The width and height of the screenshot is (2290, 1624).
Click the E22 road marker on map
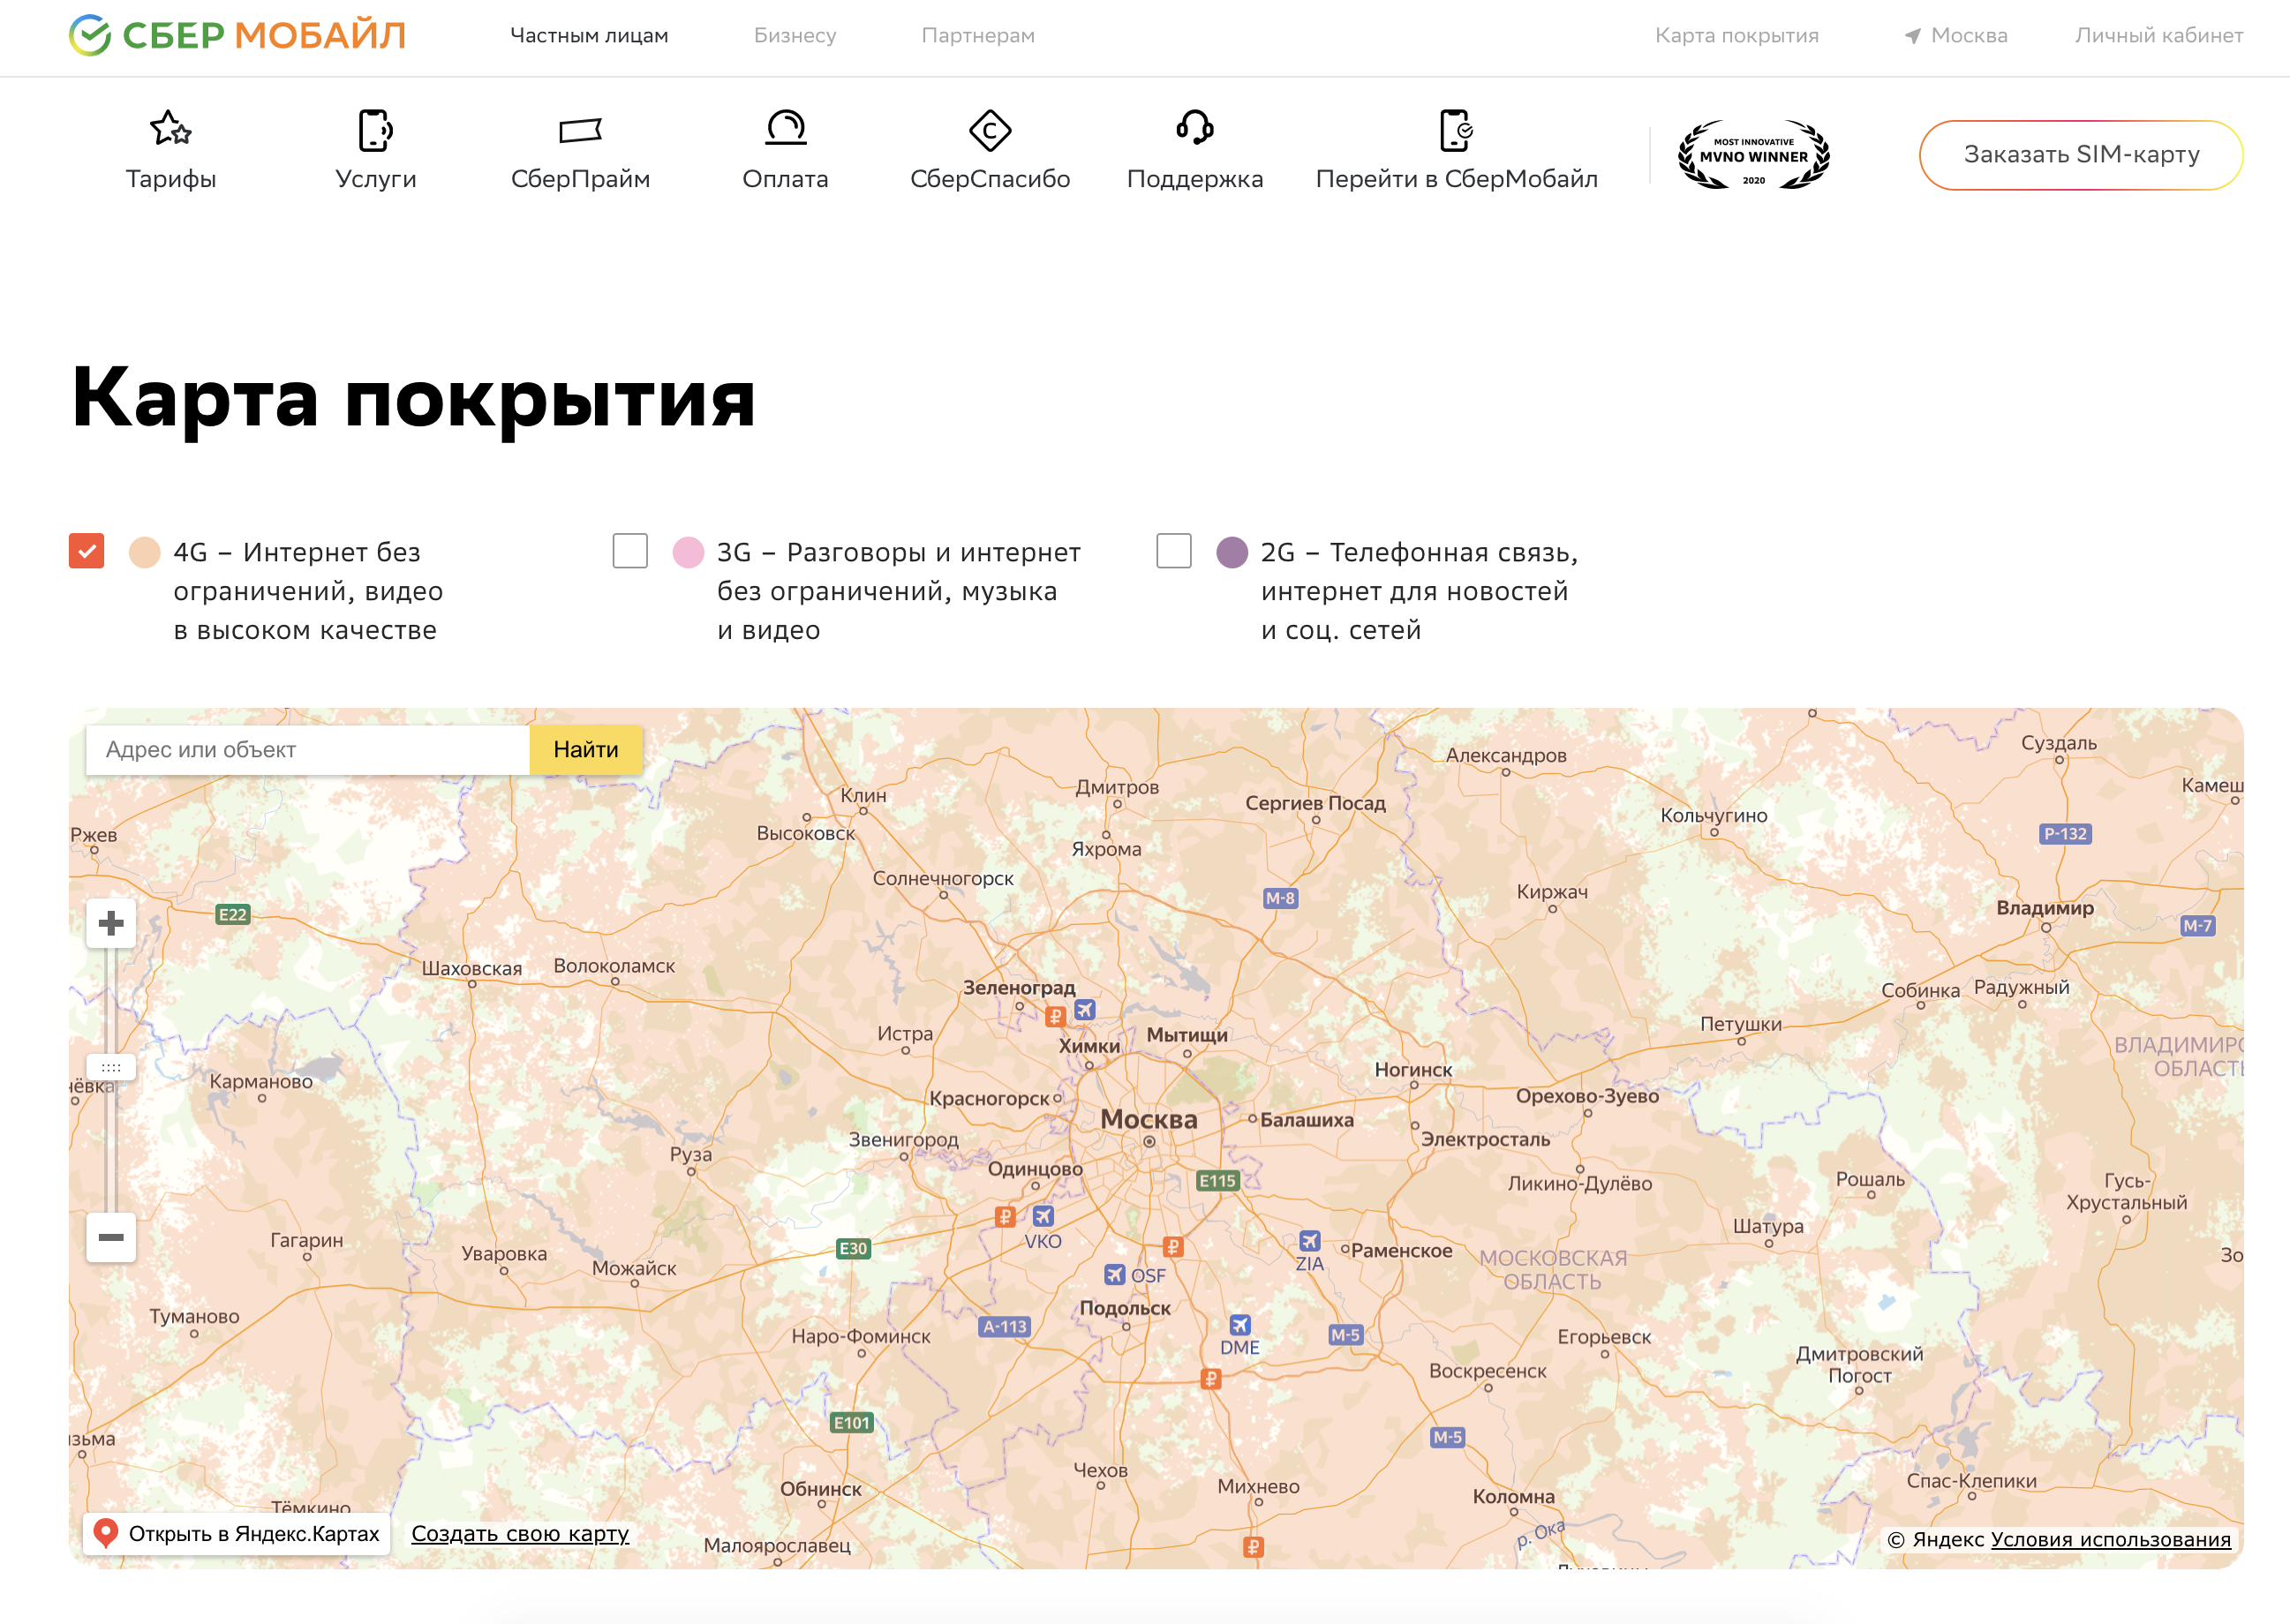232,914
